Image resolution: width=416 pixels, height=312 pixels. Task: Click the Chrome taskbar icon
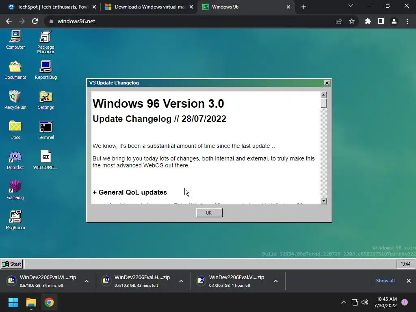[49, 302]
